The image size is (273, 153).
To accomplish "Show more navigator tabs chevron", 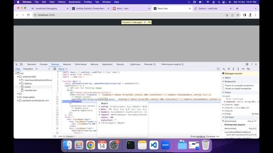I will point(36,69).
